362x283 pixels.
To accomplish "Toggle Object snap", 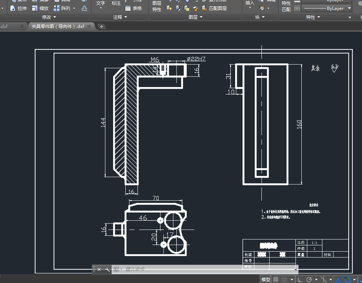I will point(347,280).
